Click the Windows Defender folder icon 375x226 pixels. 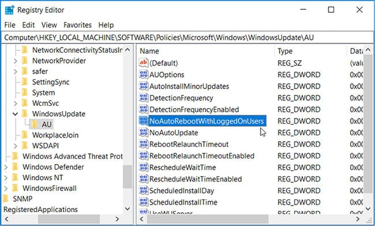tap(15, 167)
